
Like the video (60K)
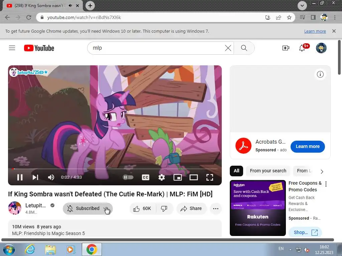click(x=142, y=209)
